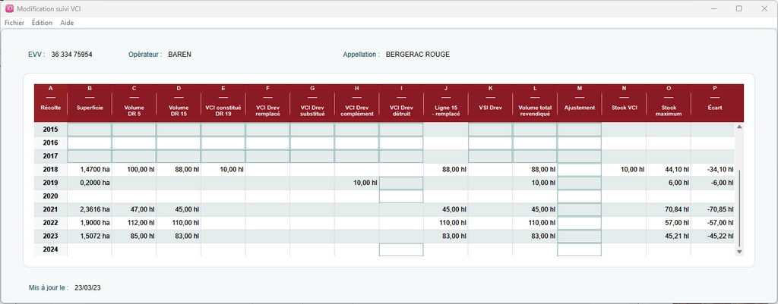Image resolution: width=778 pixels, height=304 pixels.
Task: Click the 2016 Volume DR 5 field
Action: pyautogui.click(x=134, y=143)
